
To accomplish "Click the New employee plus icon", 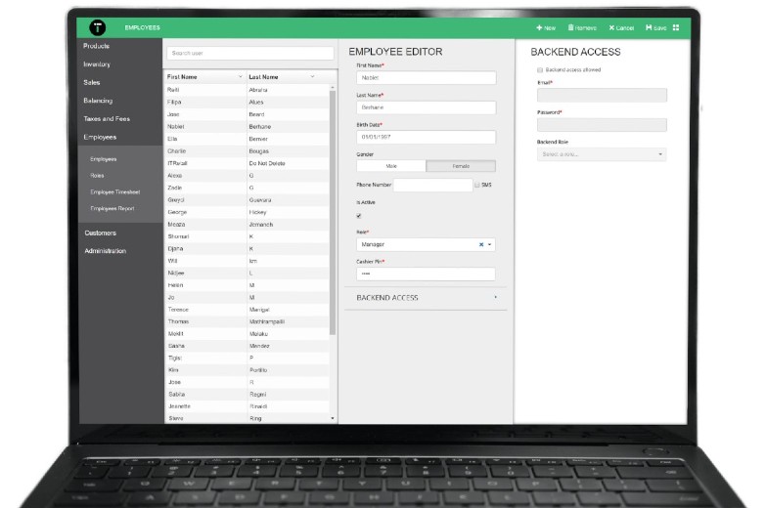I will click(x=539, y=28).
